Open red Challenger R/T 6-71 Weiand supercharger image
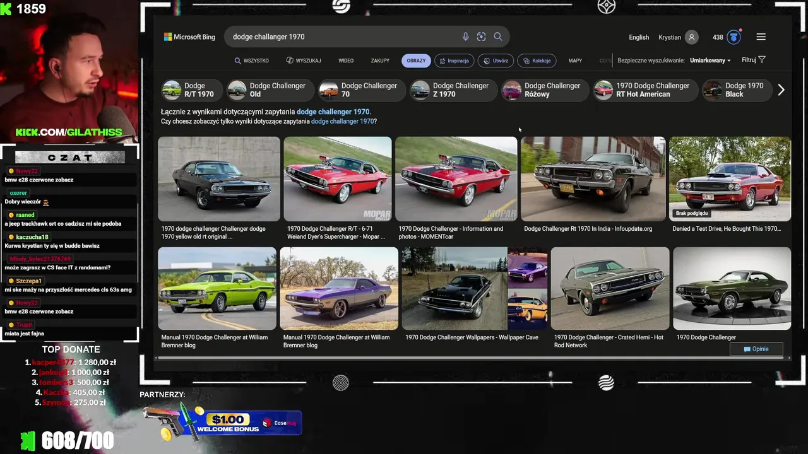Image resolution: width=808 pixels, height=454 pixels. [338, 179]
